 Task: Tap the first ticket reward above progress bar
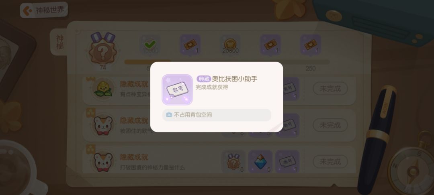point(190,45)
